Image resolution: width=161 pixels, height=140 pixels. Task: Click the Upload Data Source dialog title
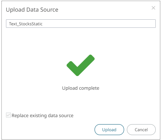[32, 10]
